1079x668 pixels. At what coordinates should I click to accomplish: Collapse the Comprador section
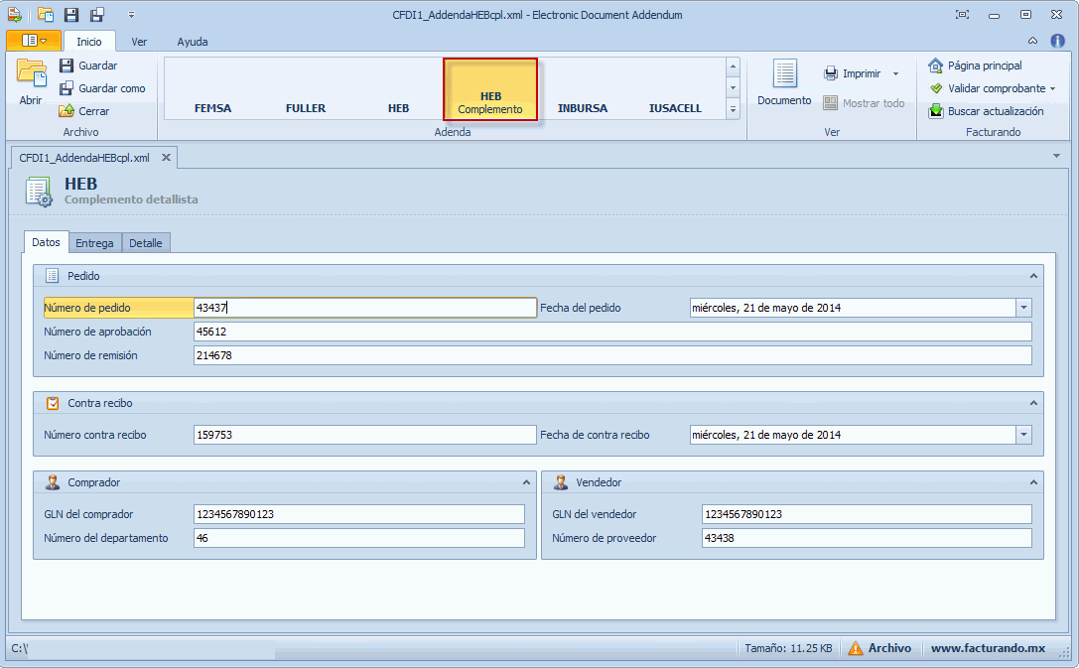526,482
